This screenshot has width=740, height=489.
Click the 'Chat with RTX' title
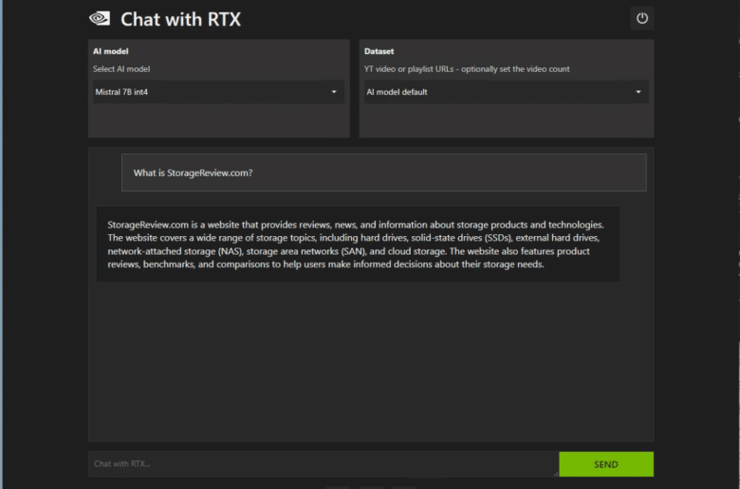tap(180, 19)
